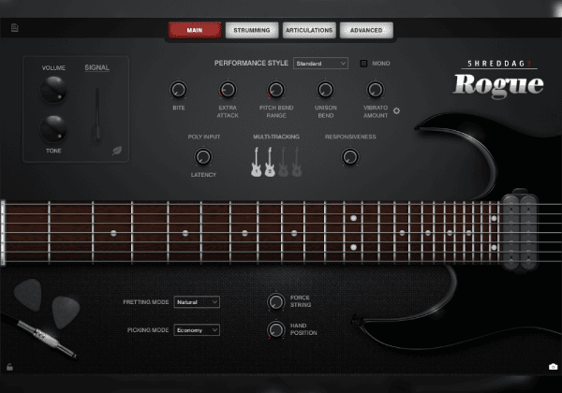
Task: Open the STRUMMING tab
Action: 252,30
